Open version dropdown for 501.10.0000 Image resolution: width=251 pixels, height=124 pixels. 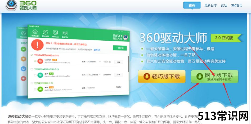click(x=100, y=62)
